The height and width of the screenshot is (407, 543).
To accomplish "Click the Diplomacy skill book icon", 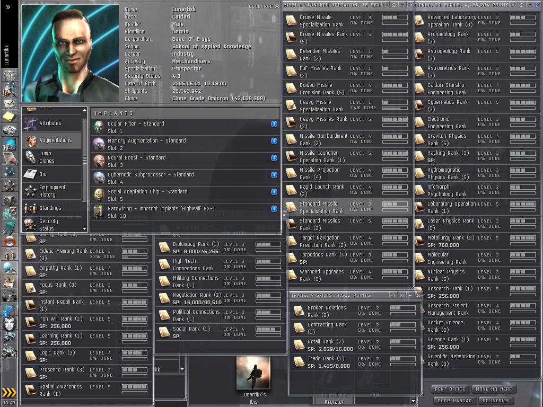I will [x=164, y=247].
